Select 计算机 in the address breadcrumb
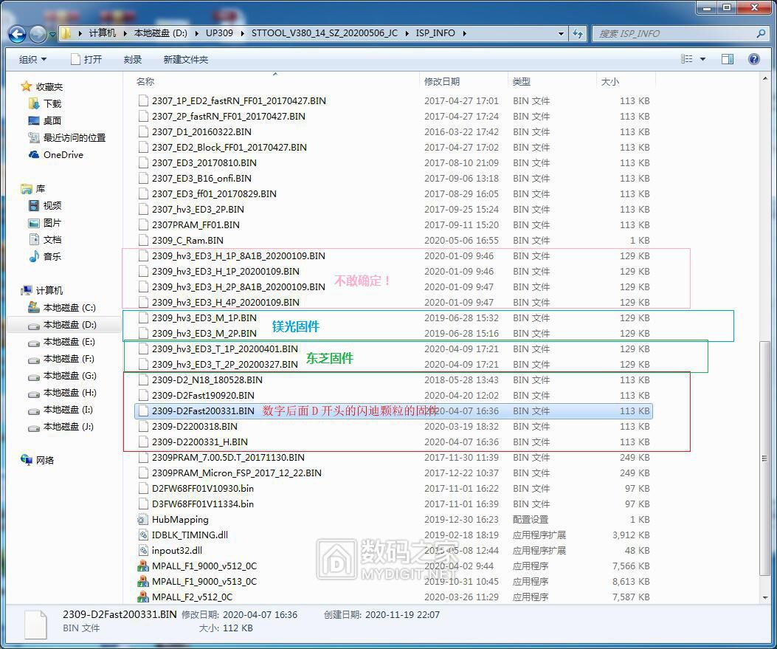Viewport: 777px width, 649px height. [102, 33]
